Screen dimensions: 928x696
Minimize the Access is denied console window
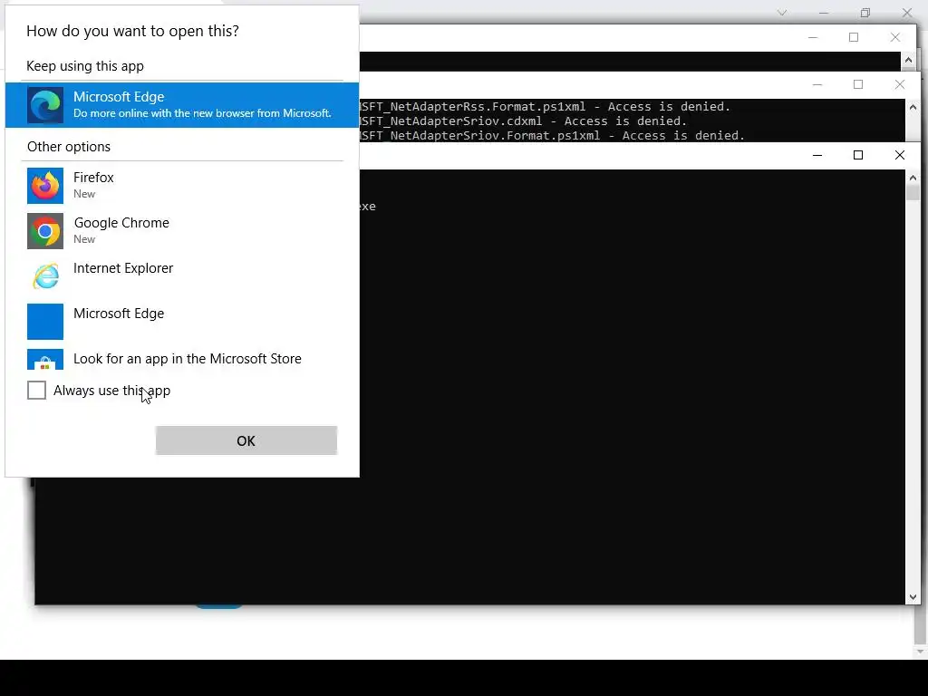click(817, 84)
